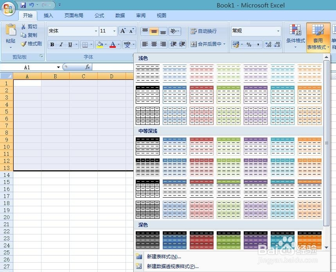
Task: Click the gallery scrollbar down arrow
Action: click(x=326, y=247)
